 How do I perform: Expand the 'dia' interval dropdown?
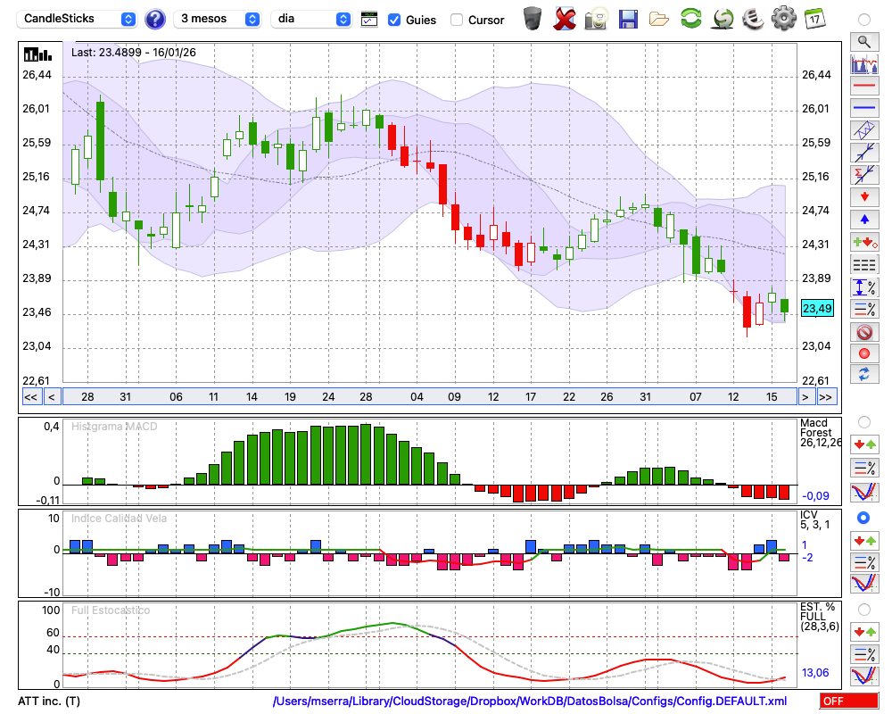[x=311, y=19]
